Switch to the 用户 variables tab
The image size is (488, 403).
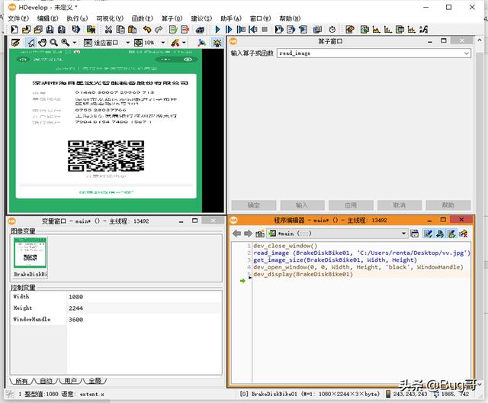click(x=71, y=381)
